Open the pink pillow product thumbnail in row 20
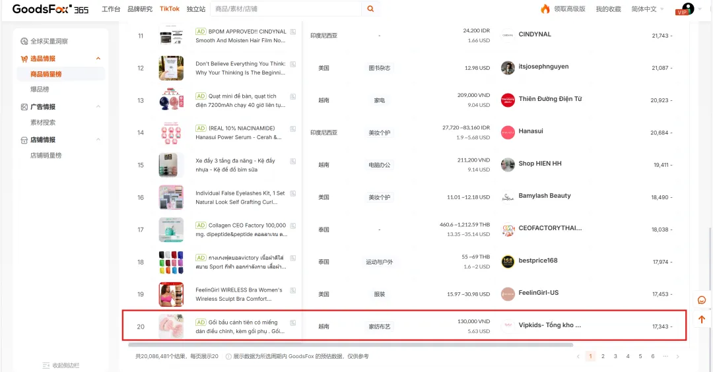Viewport: 713px width, 372px height. pos(171,326)
